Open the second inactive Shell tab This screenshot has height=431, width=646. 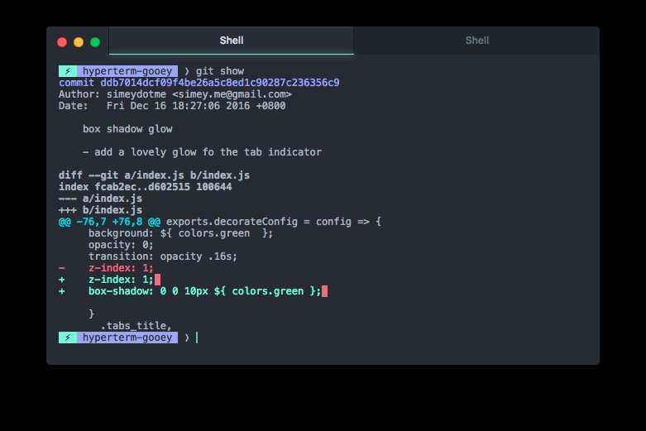(x=476, y=41)
